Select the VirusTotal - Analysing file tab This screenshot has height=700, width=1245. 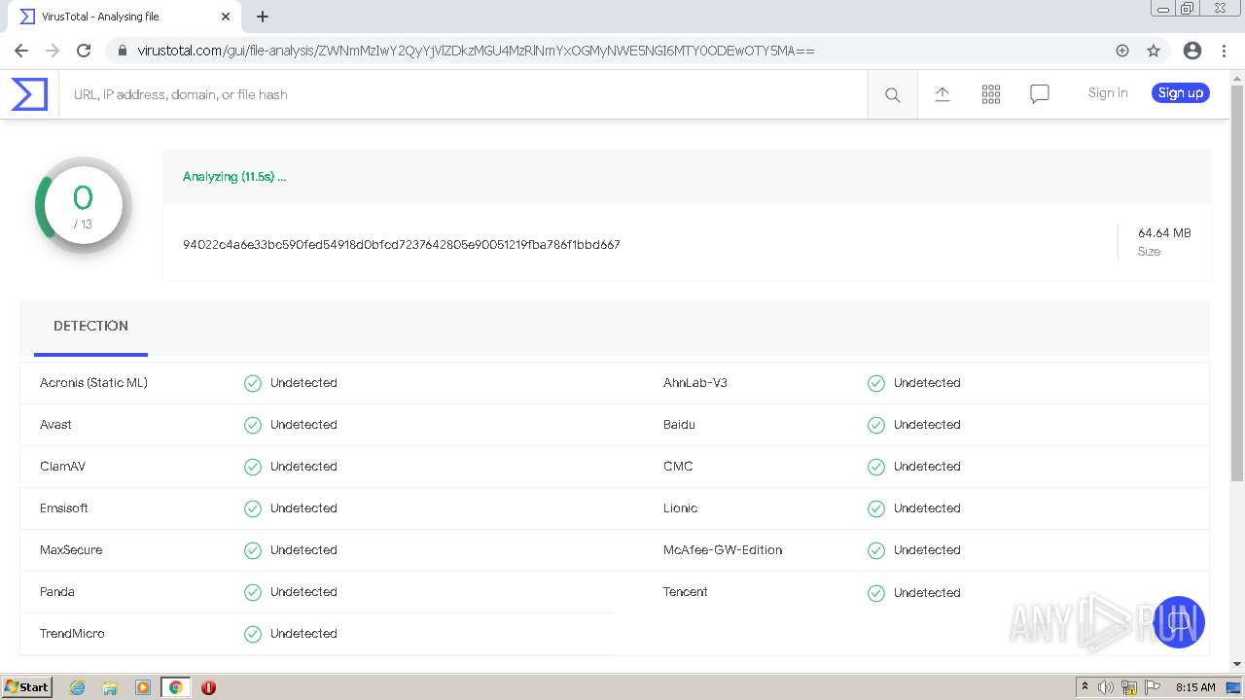(x=124, y=17)
